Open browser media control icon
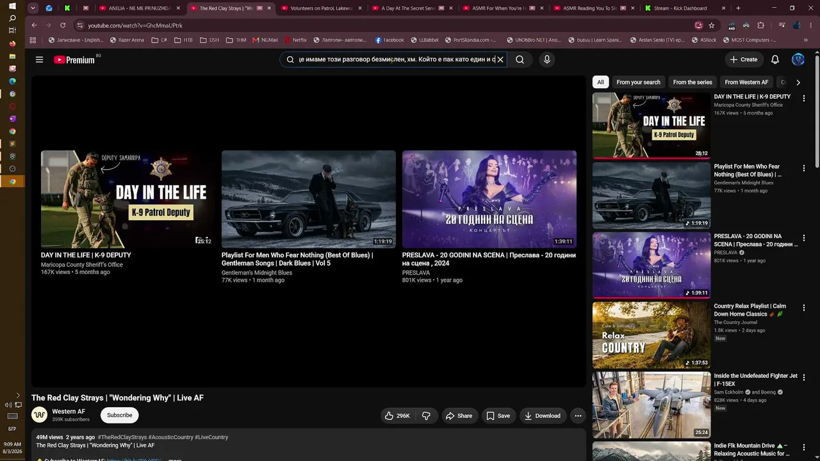 pos(782,26)
